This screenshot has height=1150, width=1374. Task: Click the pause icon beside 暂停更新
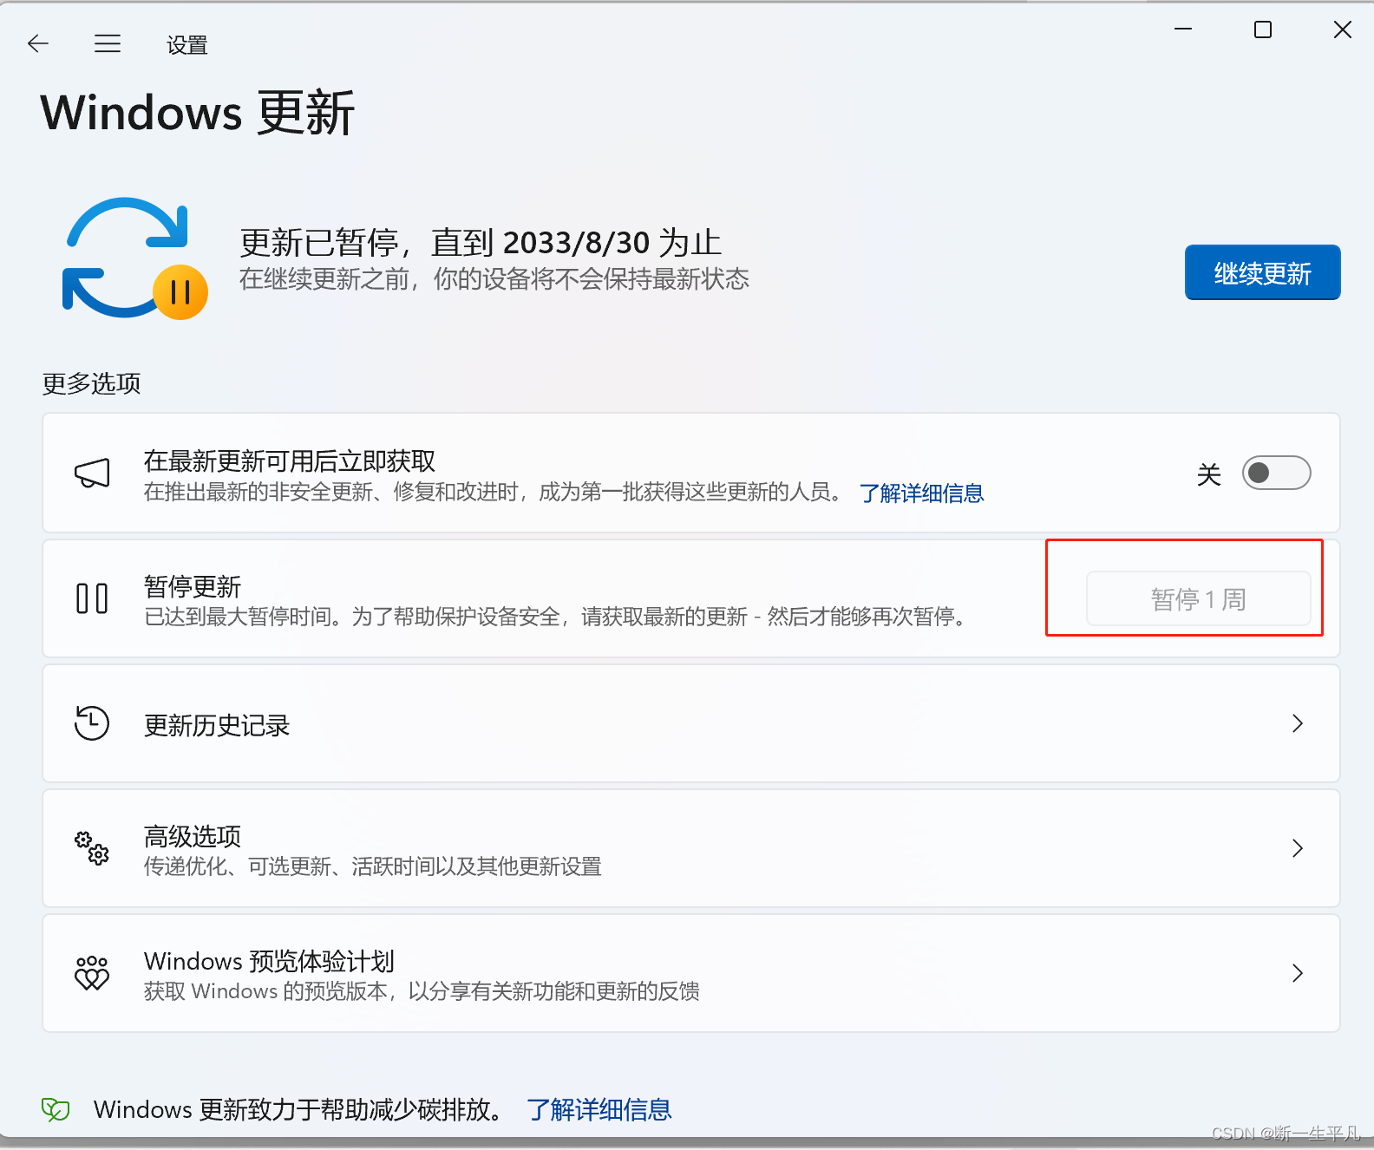(92, 598)
